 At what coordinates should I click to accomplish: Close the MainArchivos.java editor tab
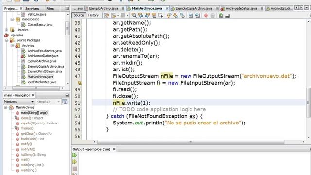167,8
